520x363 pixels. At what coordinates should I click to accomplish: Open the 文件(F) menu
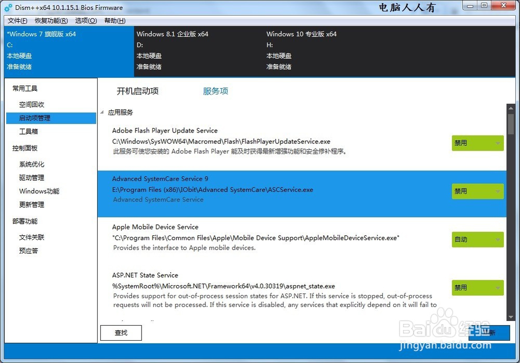pyautogui.click(x=17, y=21)
